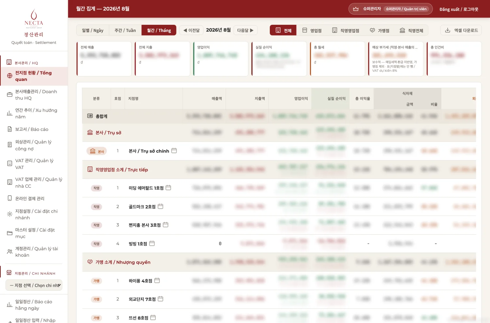Screen dimensions: 490x323
Task: Click 분류 column header
Action: click(96, 99)
